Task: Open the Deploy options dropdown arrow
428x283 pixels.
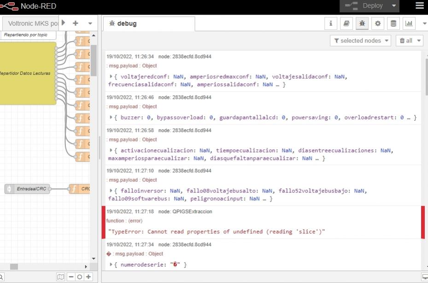Action: [x=394, y=6]
